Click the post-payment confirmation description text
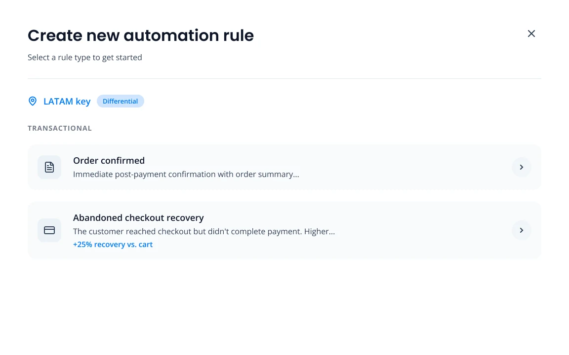Viewport: 569px width, 355px height. [x=186, y=174]
